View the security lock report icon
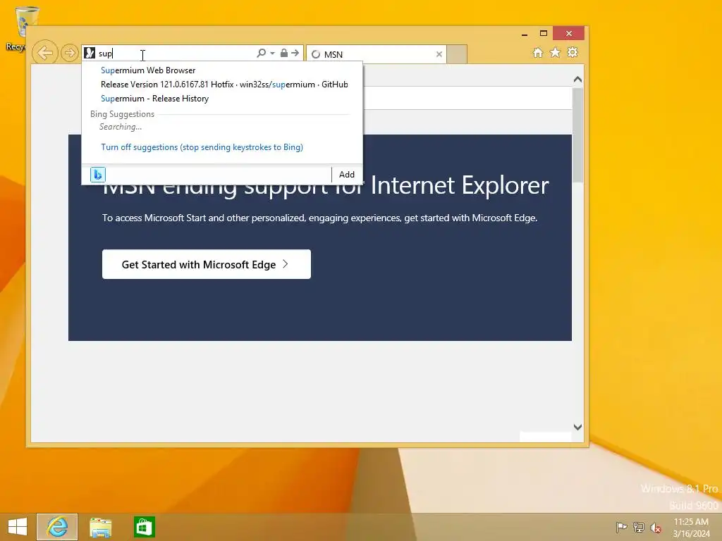The image size is (722, 541). [284, 53]
